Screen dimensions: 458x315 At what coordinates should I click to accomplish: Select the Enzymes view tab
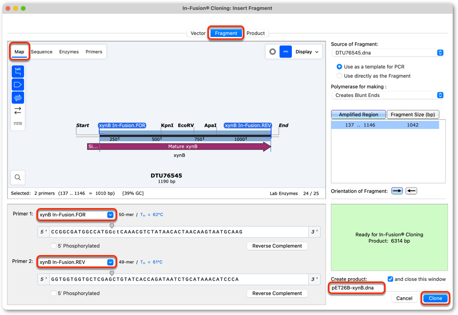coord(69,52)
